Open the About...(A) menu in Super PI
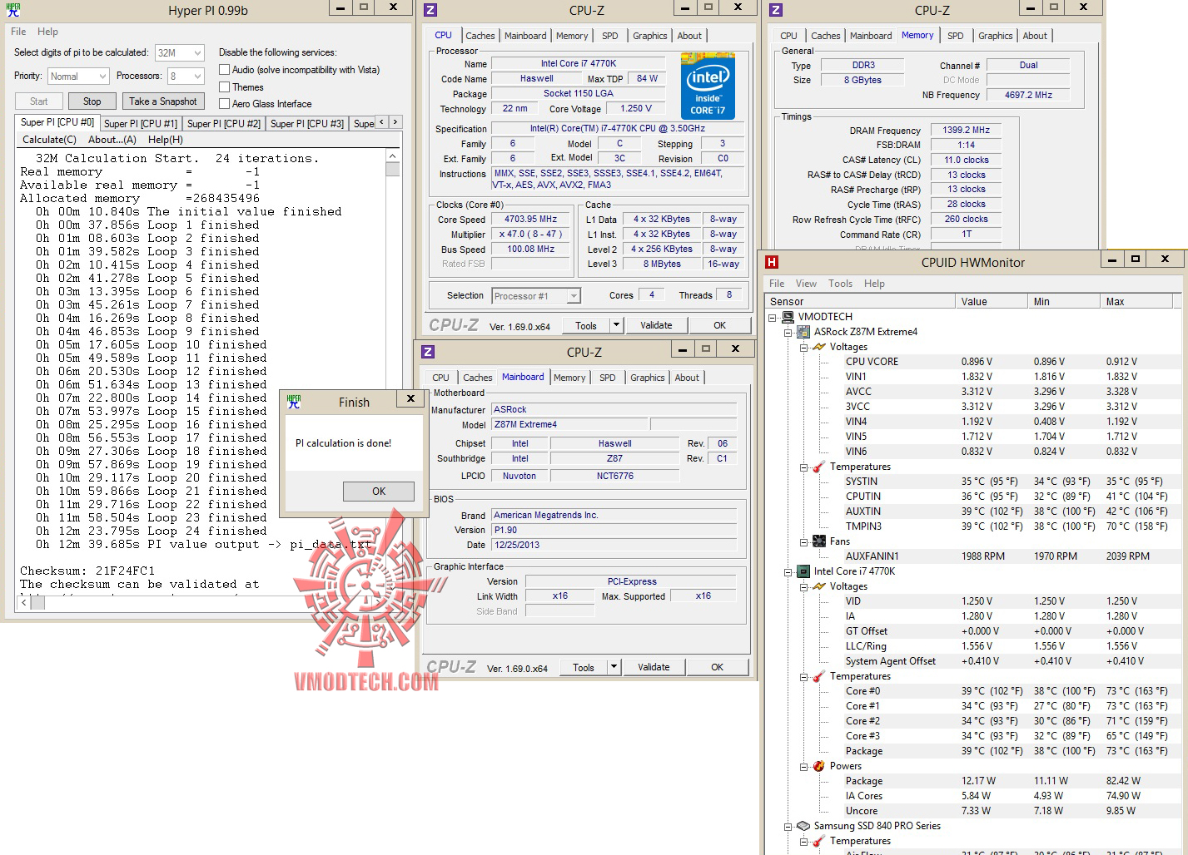This screenshot has width=1188, height=855. click(x=112, y=140)
